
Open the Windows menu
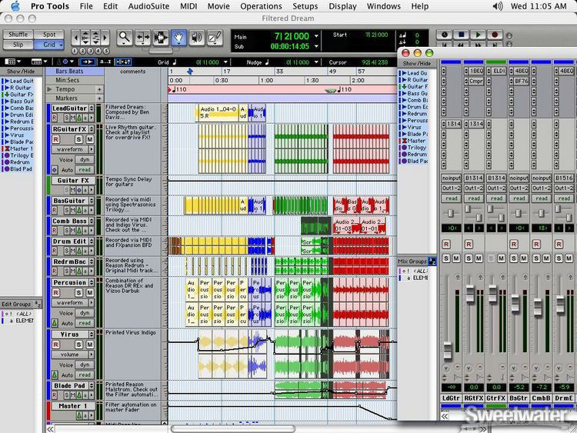coord(383,6)
